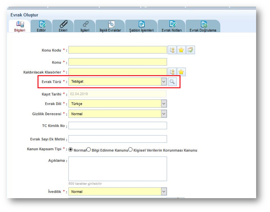Focus the Açıklama text area

pyautogui.click(x=118, y=168)
